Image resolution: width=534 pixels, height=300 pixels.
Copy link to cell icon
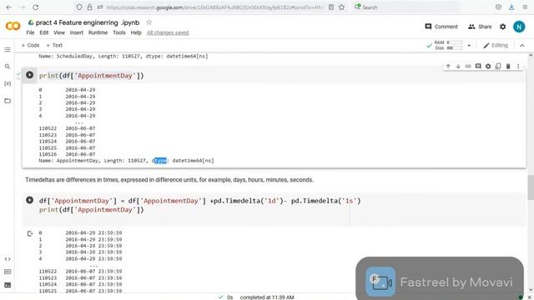point(468,67)
